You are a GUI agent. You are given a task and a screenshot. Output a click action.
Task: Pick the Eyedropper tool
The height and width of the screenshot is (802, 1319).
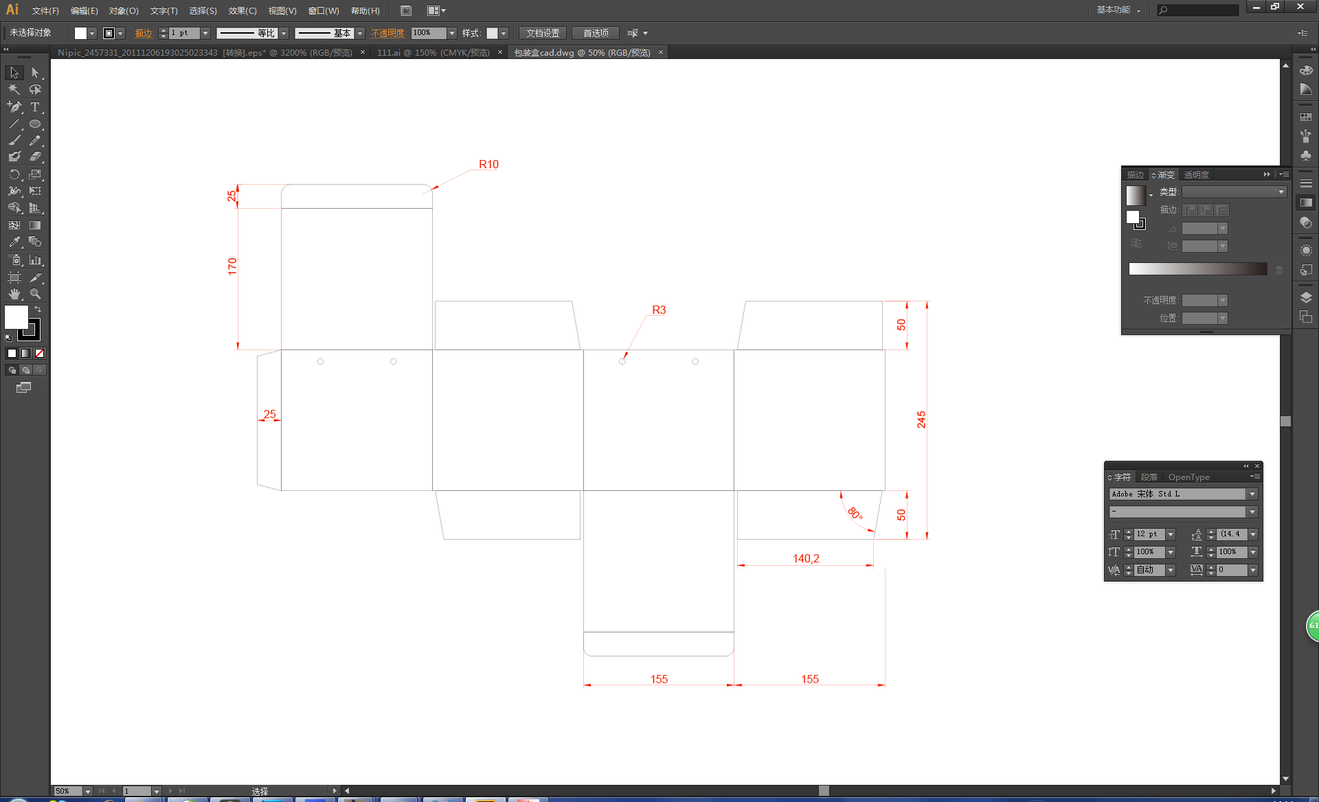pyautogui.click(x=14, y=242)
